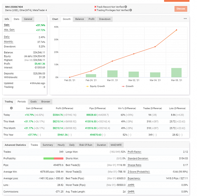Open the chart three-dots options menu
This screenshot has height=196, width=197.
click(x=185, y=19)
